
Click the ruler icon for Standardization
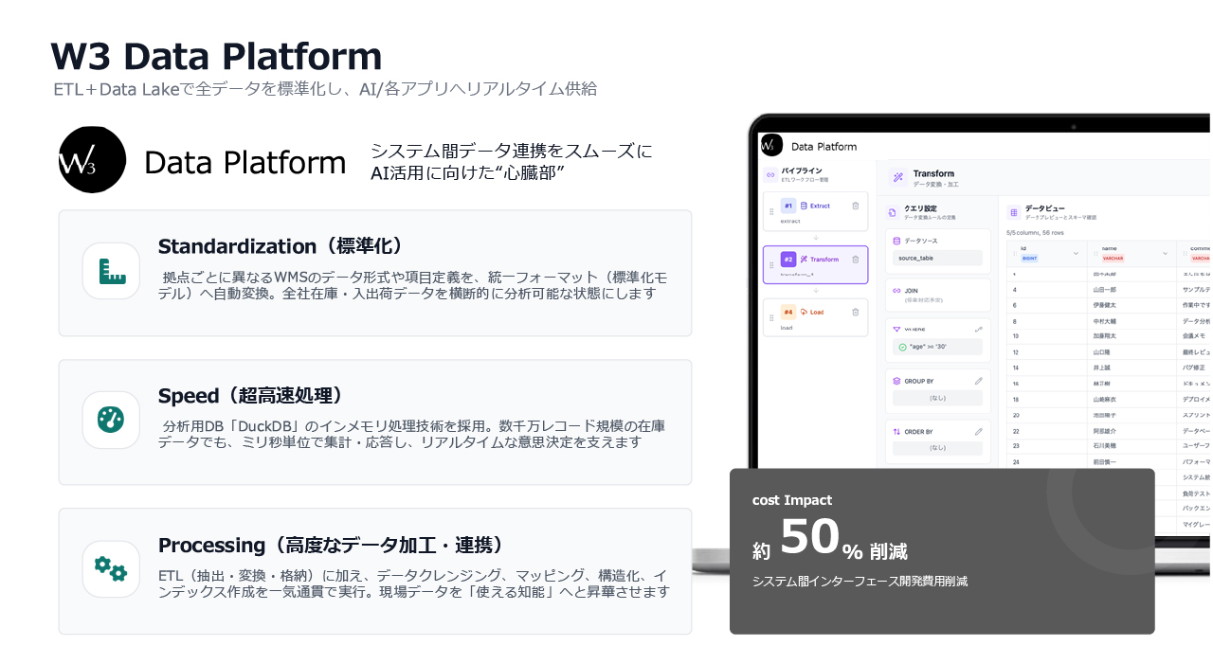112,272
